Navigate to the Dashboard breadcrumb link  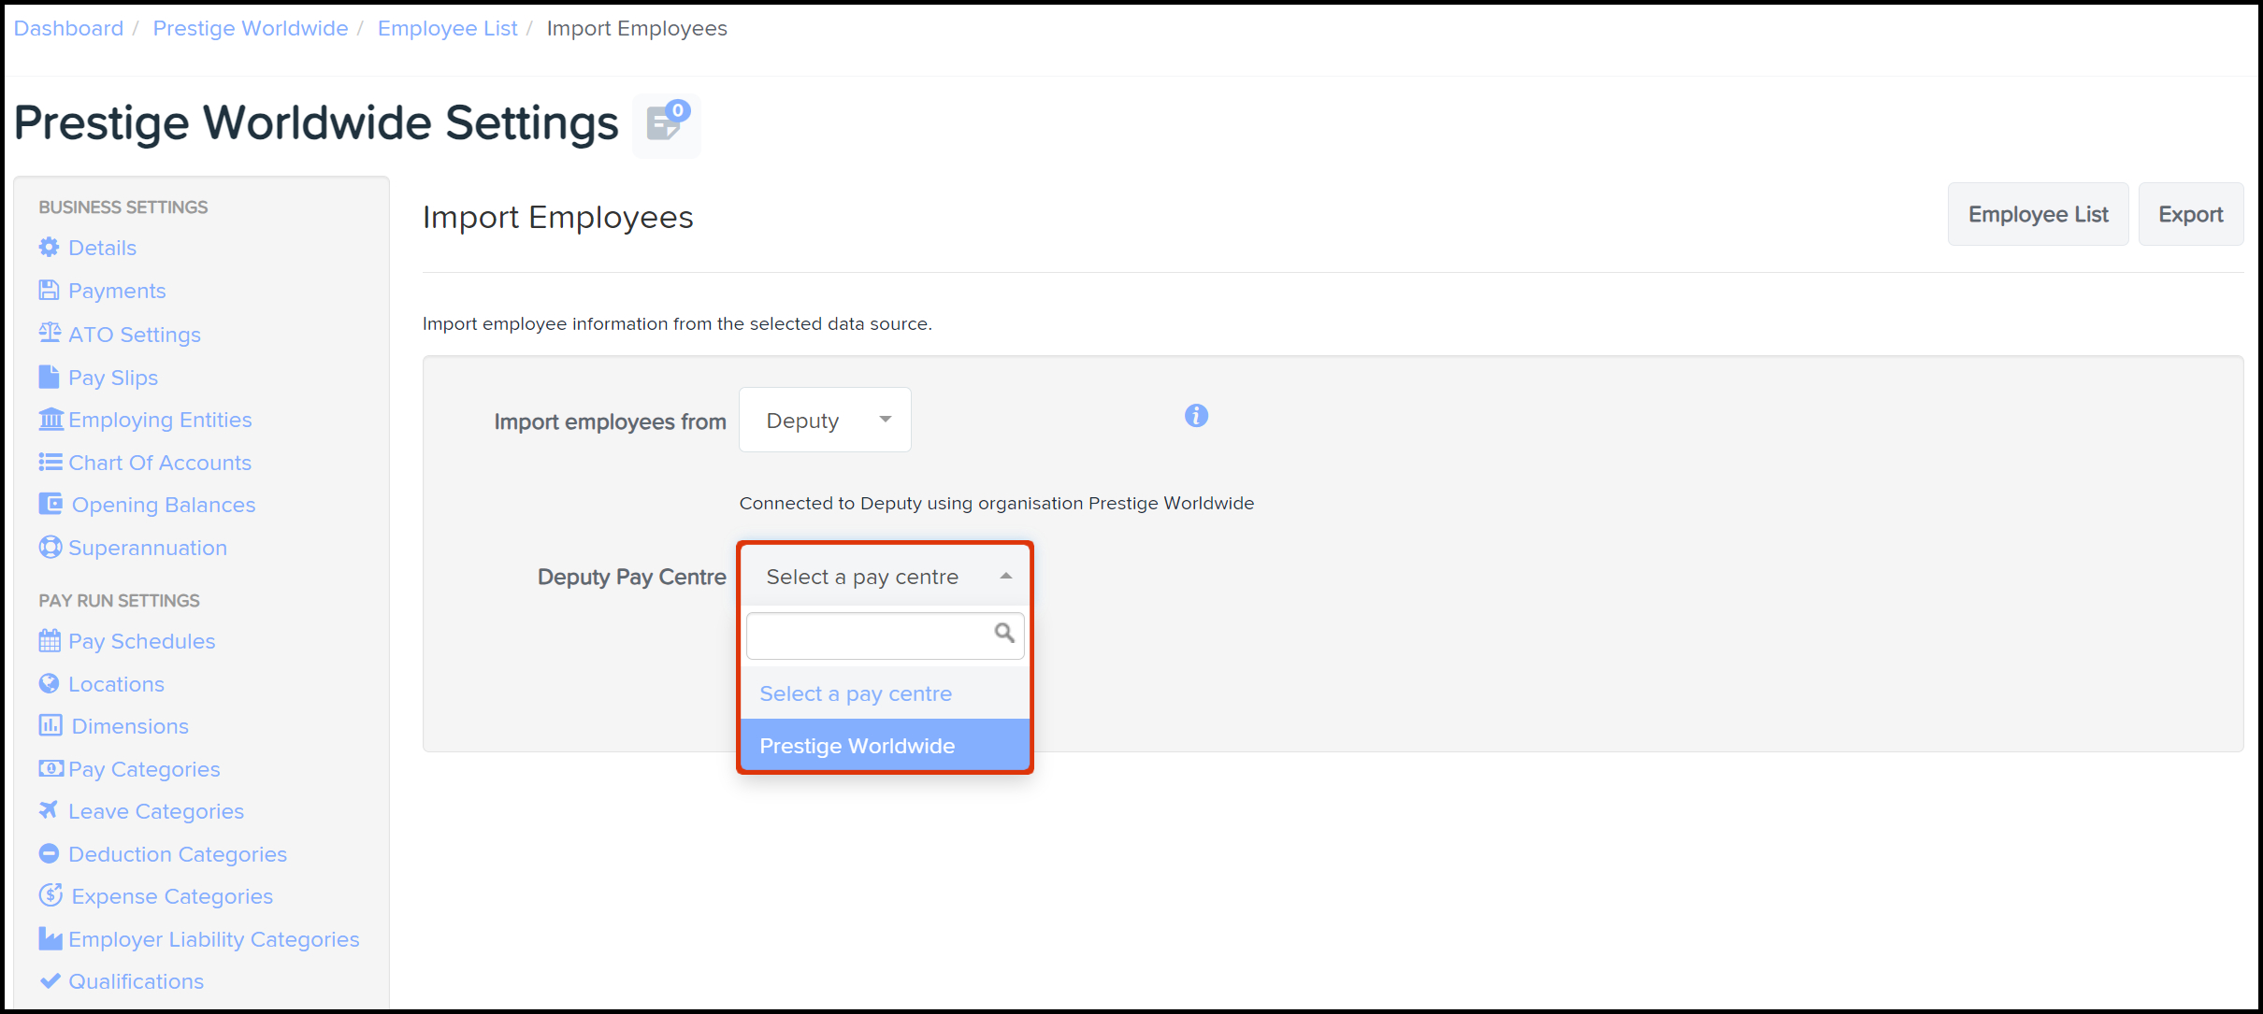click(68, 28)
